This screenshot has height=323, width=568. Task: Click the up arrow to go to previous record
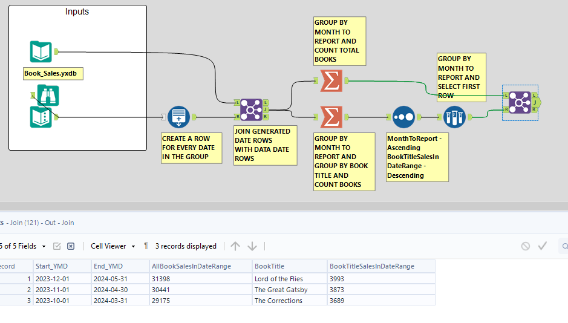point(235,246)
